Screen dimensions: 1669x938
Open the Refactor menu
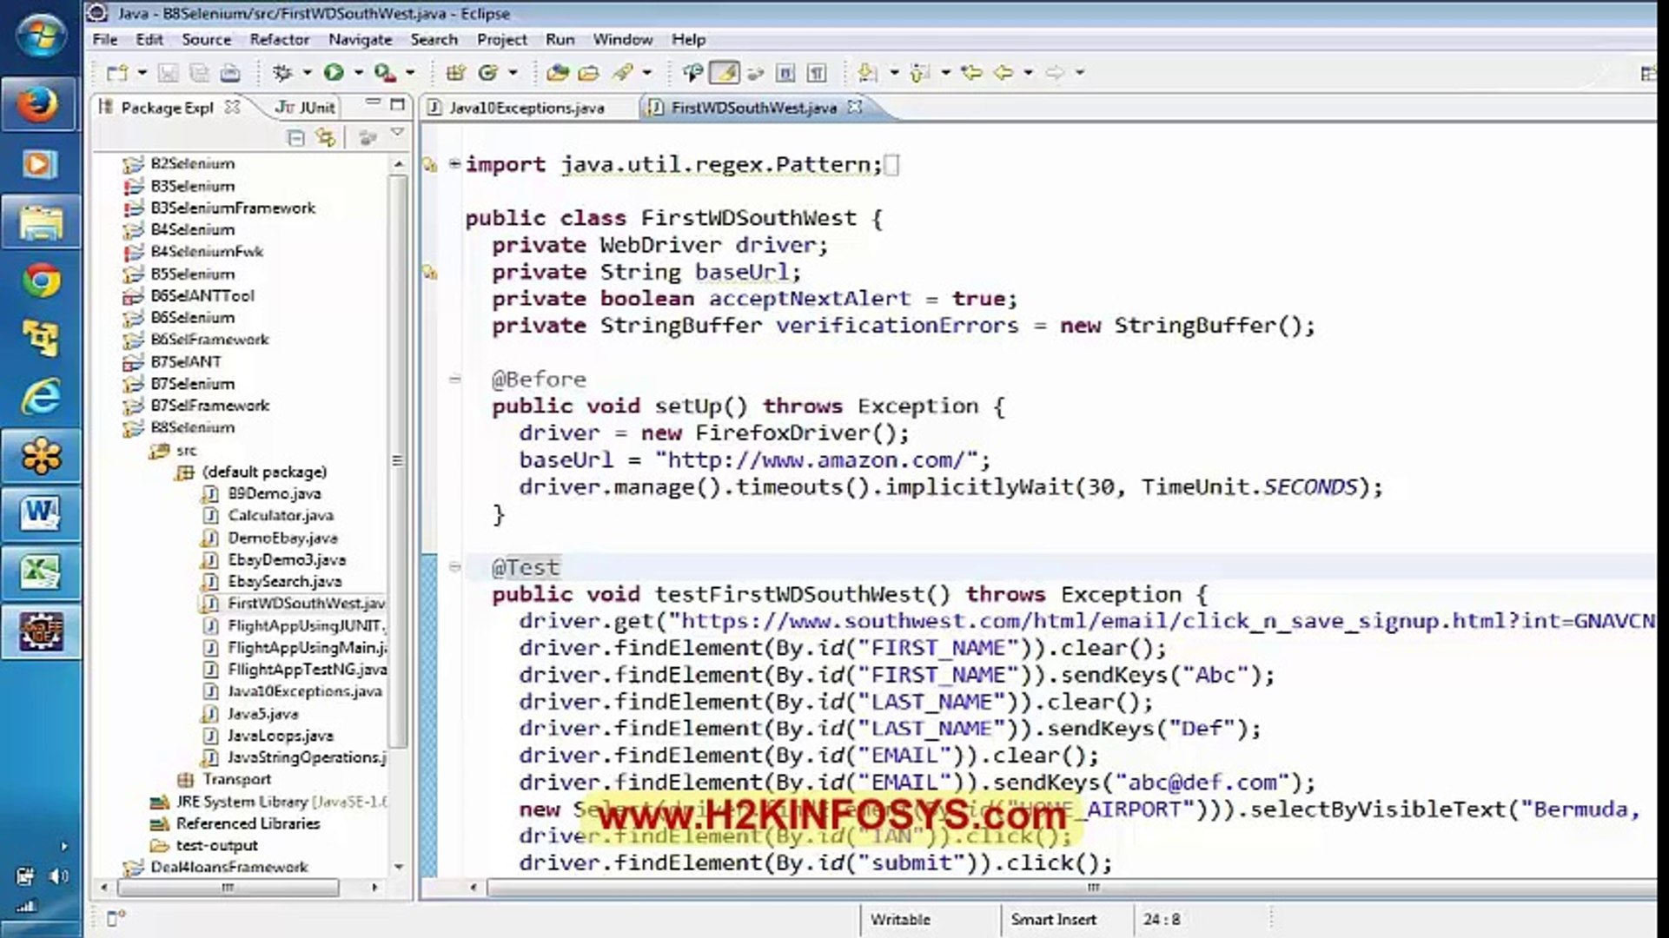pyautogui.click(x=279, y=40)
